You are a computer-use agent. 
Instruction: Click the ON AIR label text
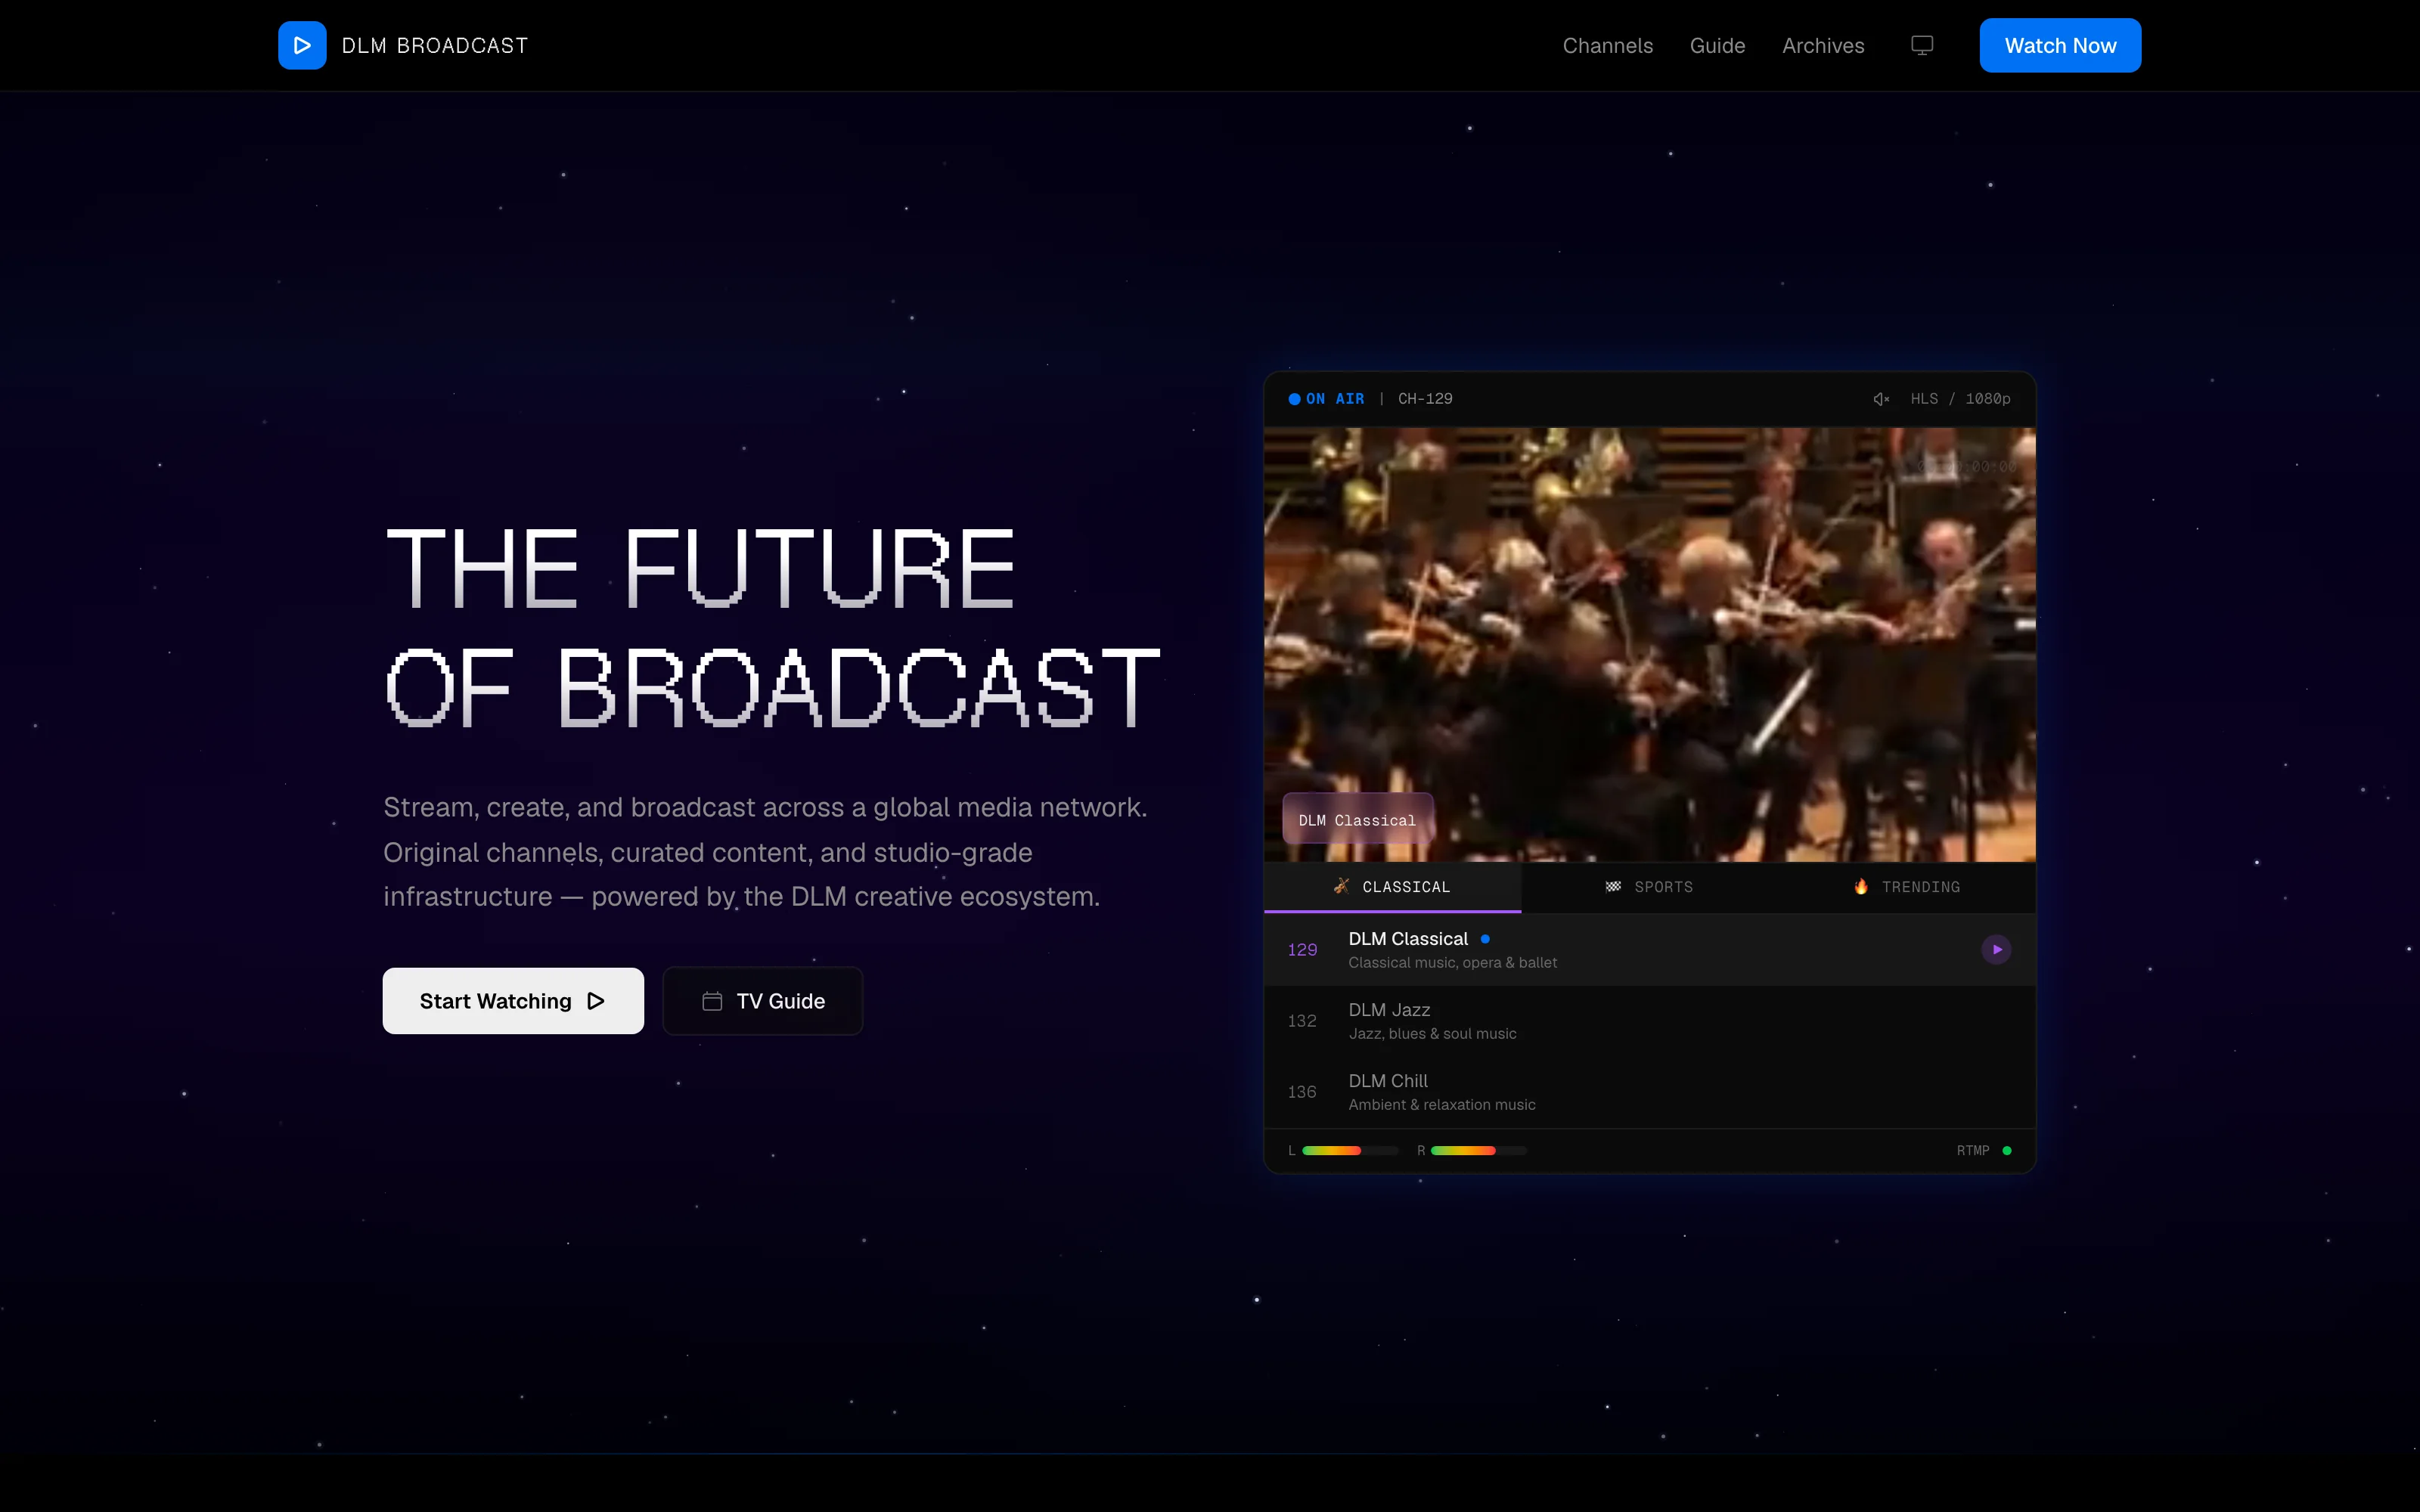[x=1335, y=399]
